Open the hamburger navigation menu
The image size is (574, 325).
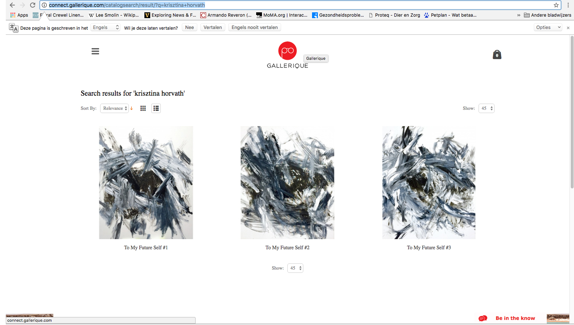(95, 51)
